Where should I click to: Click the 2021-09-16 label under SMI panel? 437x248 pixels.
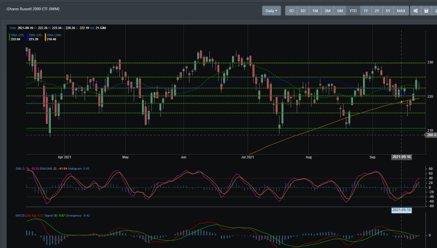coord(401,210)
